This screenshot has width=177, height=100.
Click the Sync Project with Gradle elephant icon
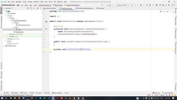pyautogui.click(x=163, y=5)
